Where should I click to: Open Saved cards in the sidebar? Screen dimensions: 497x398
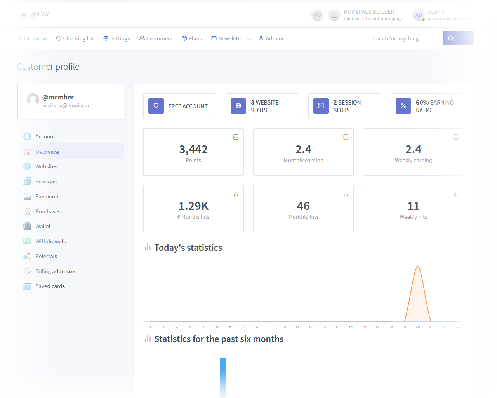(71, 286)
